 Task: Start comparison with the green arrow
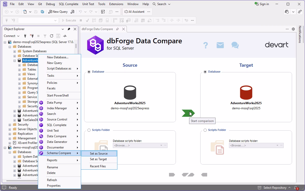[188, 113]
